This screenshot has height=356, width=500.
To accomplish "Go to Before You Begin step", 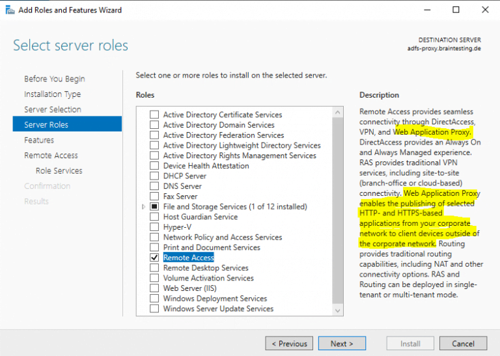I will coord(55,79).
